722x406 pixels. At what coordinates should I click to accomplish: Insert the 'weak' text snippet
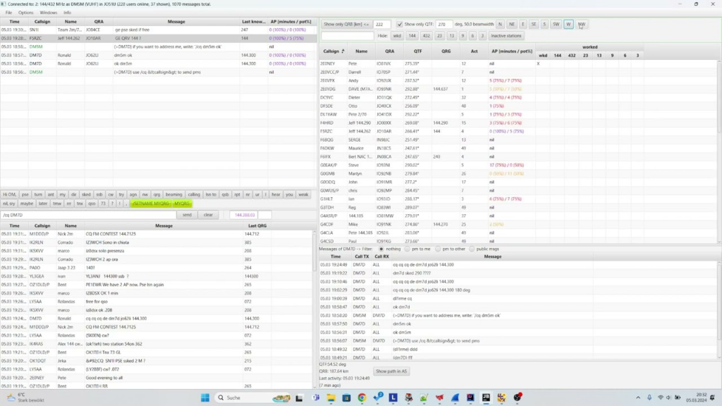pyautogui.click(x=303, y=195)
